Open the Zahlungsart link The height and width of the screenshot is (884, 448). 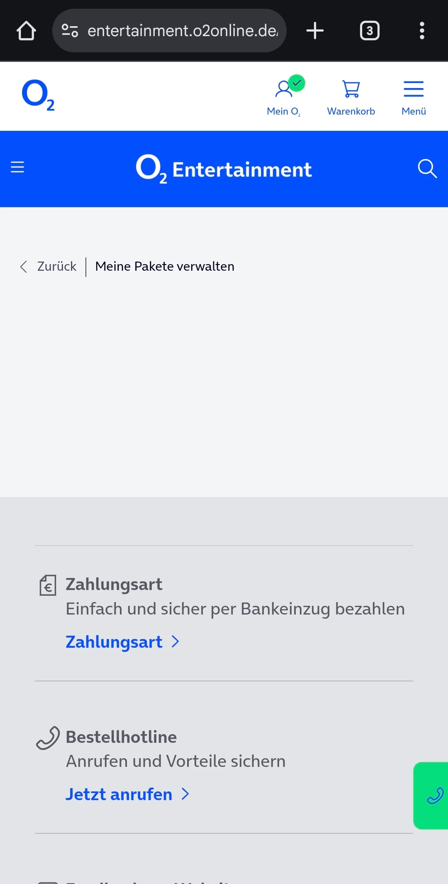[114, 642]
